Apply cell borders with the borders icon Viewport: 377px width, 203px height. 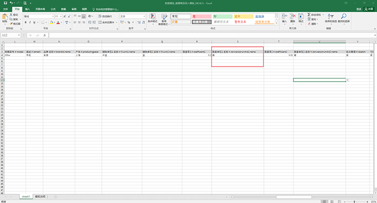point(43,23)
